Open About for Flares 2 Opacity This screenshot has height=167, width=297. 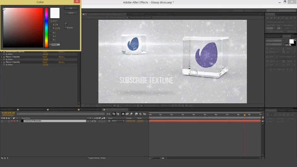62,62
